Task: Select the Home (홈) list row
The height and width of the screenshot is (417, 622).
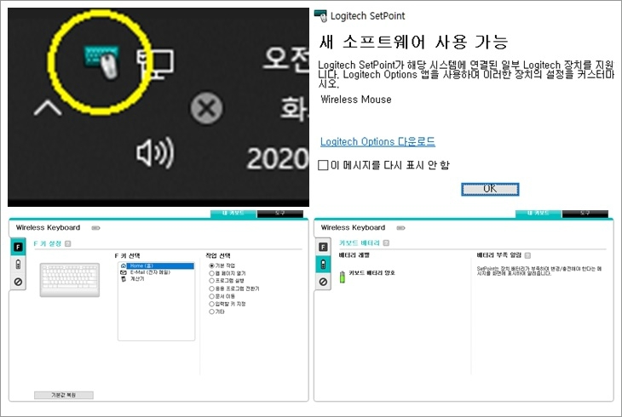Action: tap(156, 266)
